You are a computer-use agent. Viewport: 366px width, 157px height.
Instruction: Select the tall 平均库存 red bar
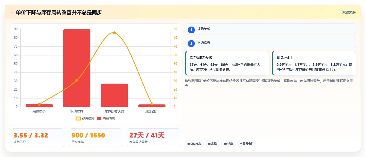click(x=77, y=68)
